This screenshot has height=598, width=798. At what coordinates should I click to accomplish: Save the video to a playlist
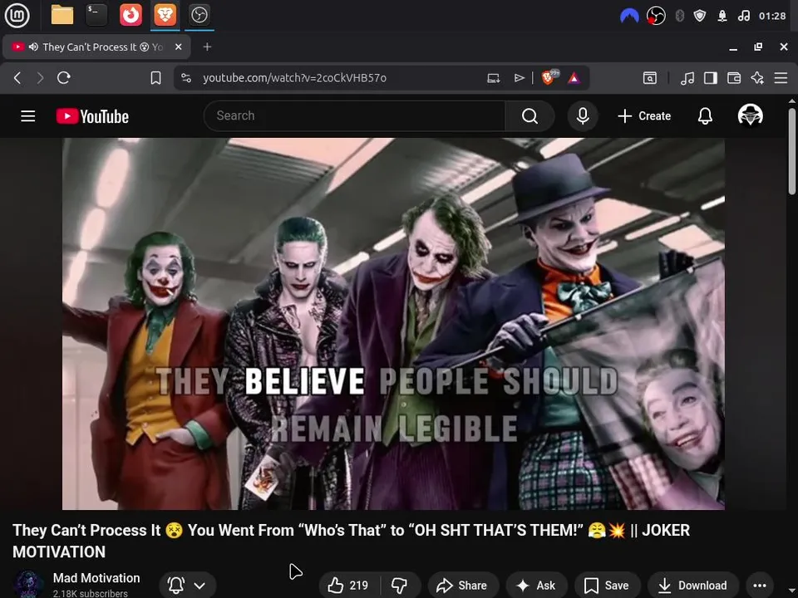pos(607,586)
